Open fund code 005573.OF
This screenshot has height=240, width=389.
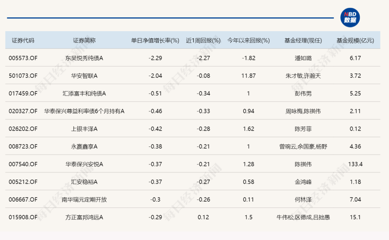point(23,58)
